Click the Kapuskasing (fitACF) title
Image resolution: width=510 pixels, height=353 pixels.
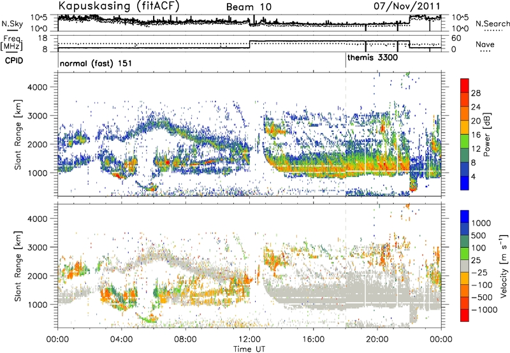(x=119, y=6)
